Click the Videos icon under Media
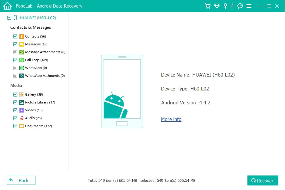285x190 pixels. [x=22, y=110]
